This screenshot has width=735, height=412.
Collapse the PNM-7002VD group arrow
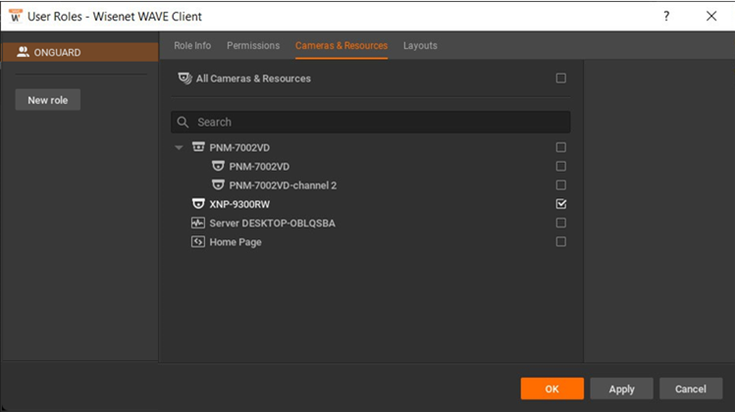pos(179,148)
